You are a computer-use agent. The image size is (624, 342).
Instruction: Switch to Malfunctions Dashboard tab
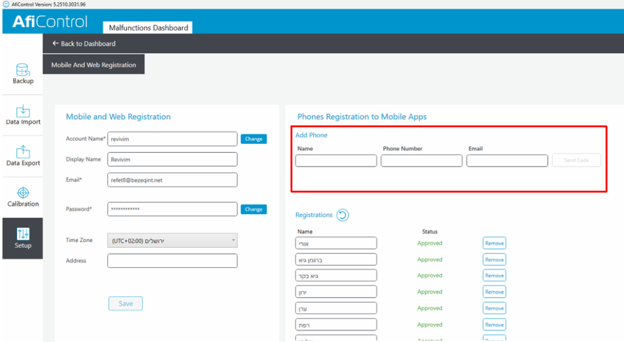[x=148, y=28]
